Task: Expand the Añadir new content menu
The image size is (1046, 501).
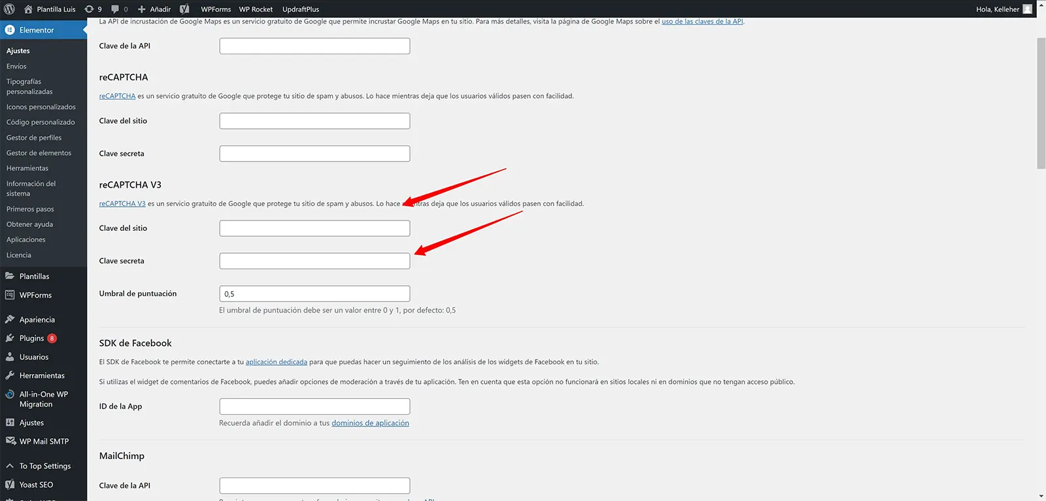Action: [154, 9]
